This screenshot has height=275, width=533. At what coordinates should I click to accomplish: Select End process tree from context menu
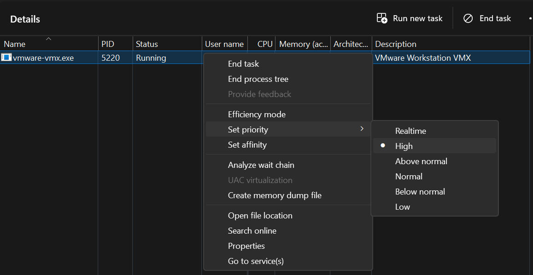258,79
